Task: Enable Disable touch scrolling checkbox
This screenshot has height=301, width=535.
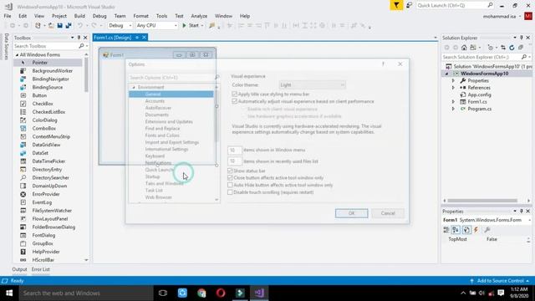Action: pyautogui.click(x=231, y=192)
